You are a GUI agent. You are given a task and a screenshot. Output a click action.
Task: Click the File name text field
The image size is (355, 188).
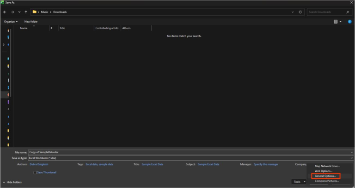189,152
